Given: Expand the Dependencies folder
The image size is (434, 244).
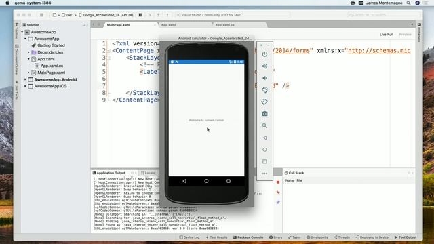Looking at the screenshot, I should [28, 52].
